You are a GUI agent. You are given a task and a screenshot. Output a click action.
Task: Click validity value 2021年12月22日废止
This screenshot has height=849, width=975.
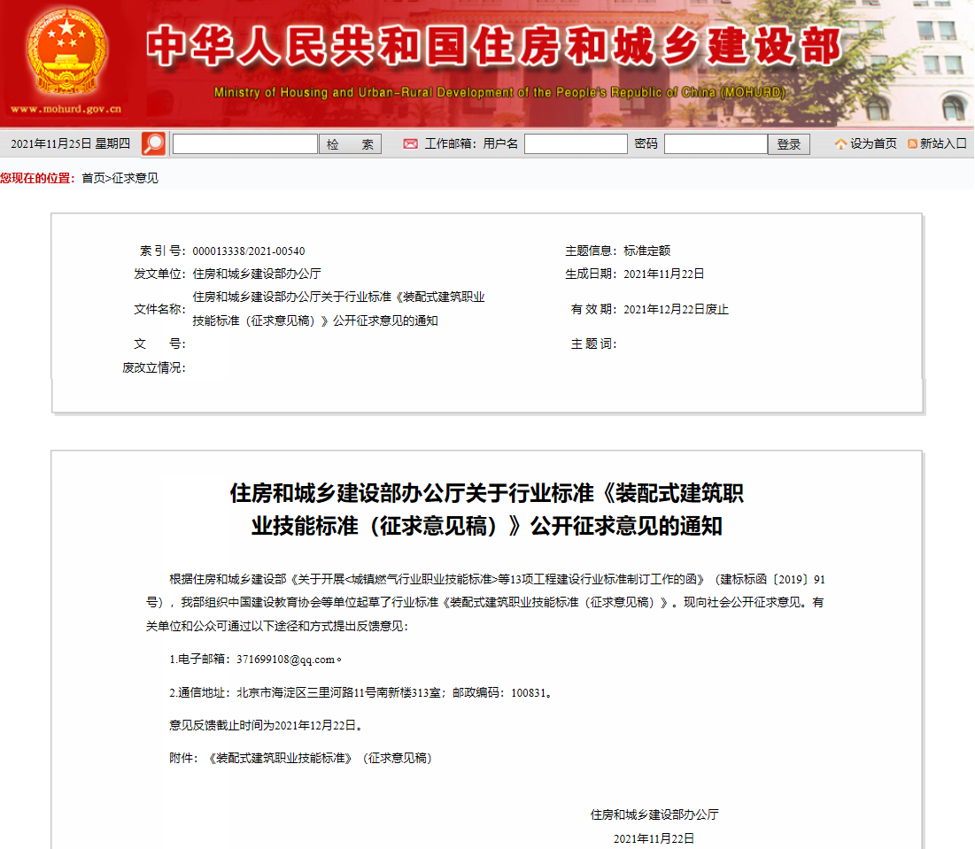pos(676,310)
